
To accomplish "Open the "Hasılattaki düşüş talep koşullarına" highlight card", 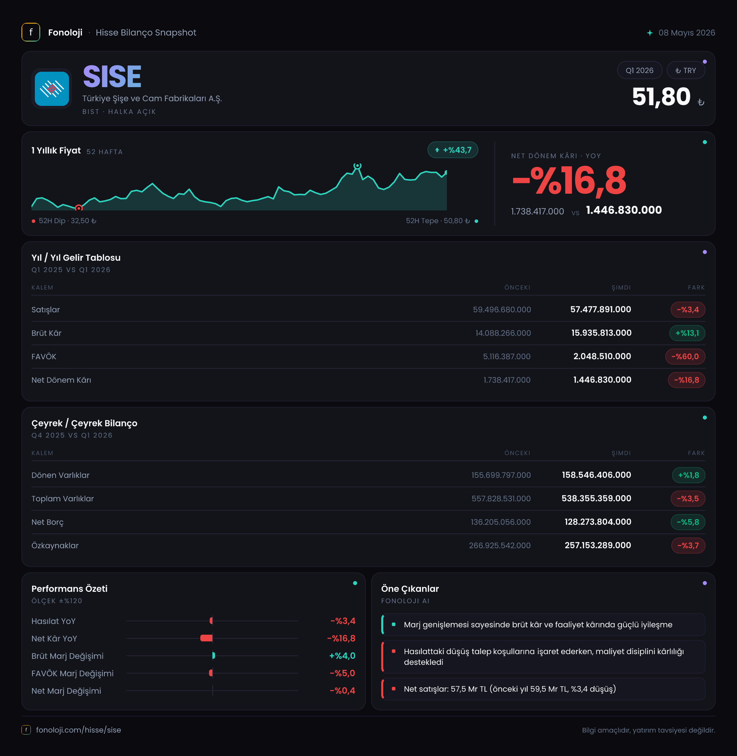I will (543, 657).
